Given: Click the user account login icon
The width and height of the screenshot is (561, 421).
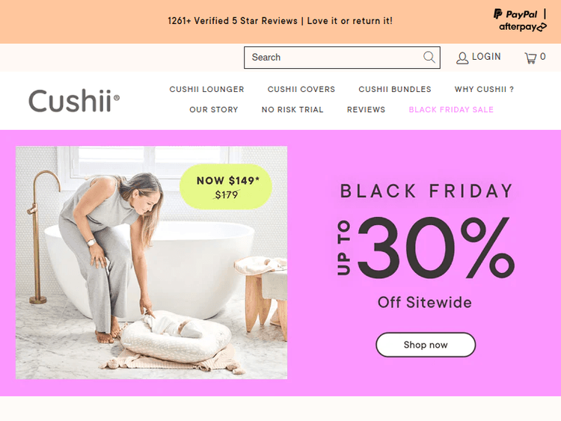Looking at the screenshot, I should tap(462, 58).
